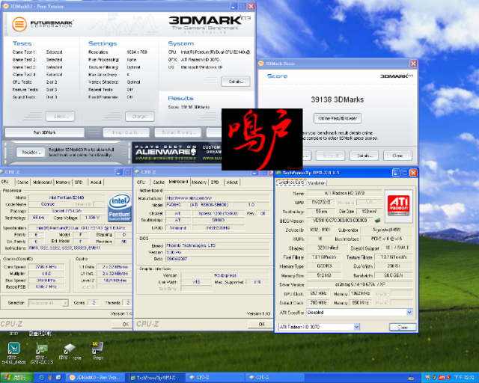Screen dimensions: 479x383
Task: Click the 3DMark Score window title icon
Action: (261, 64)
